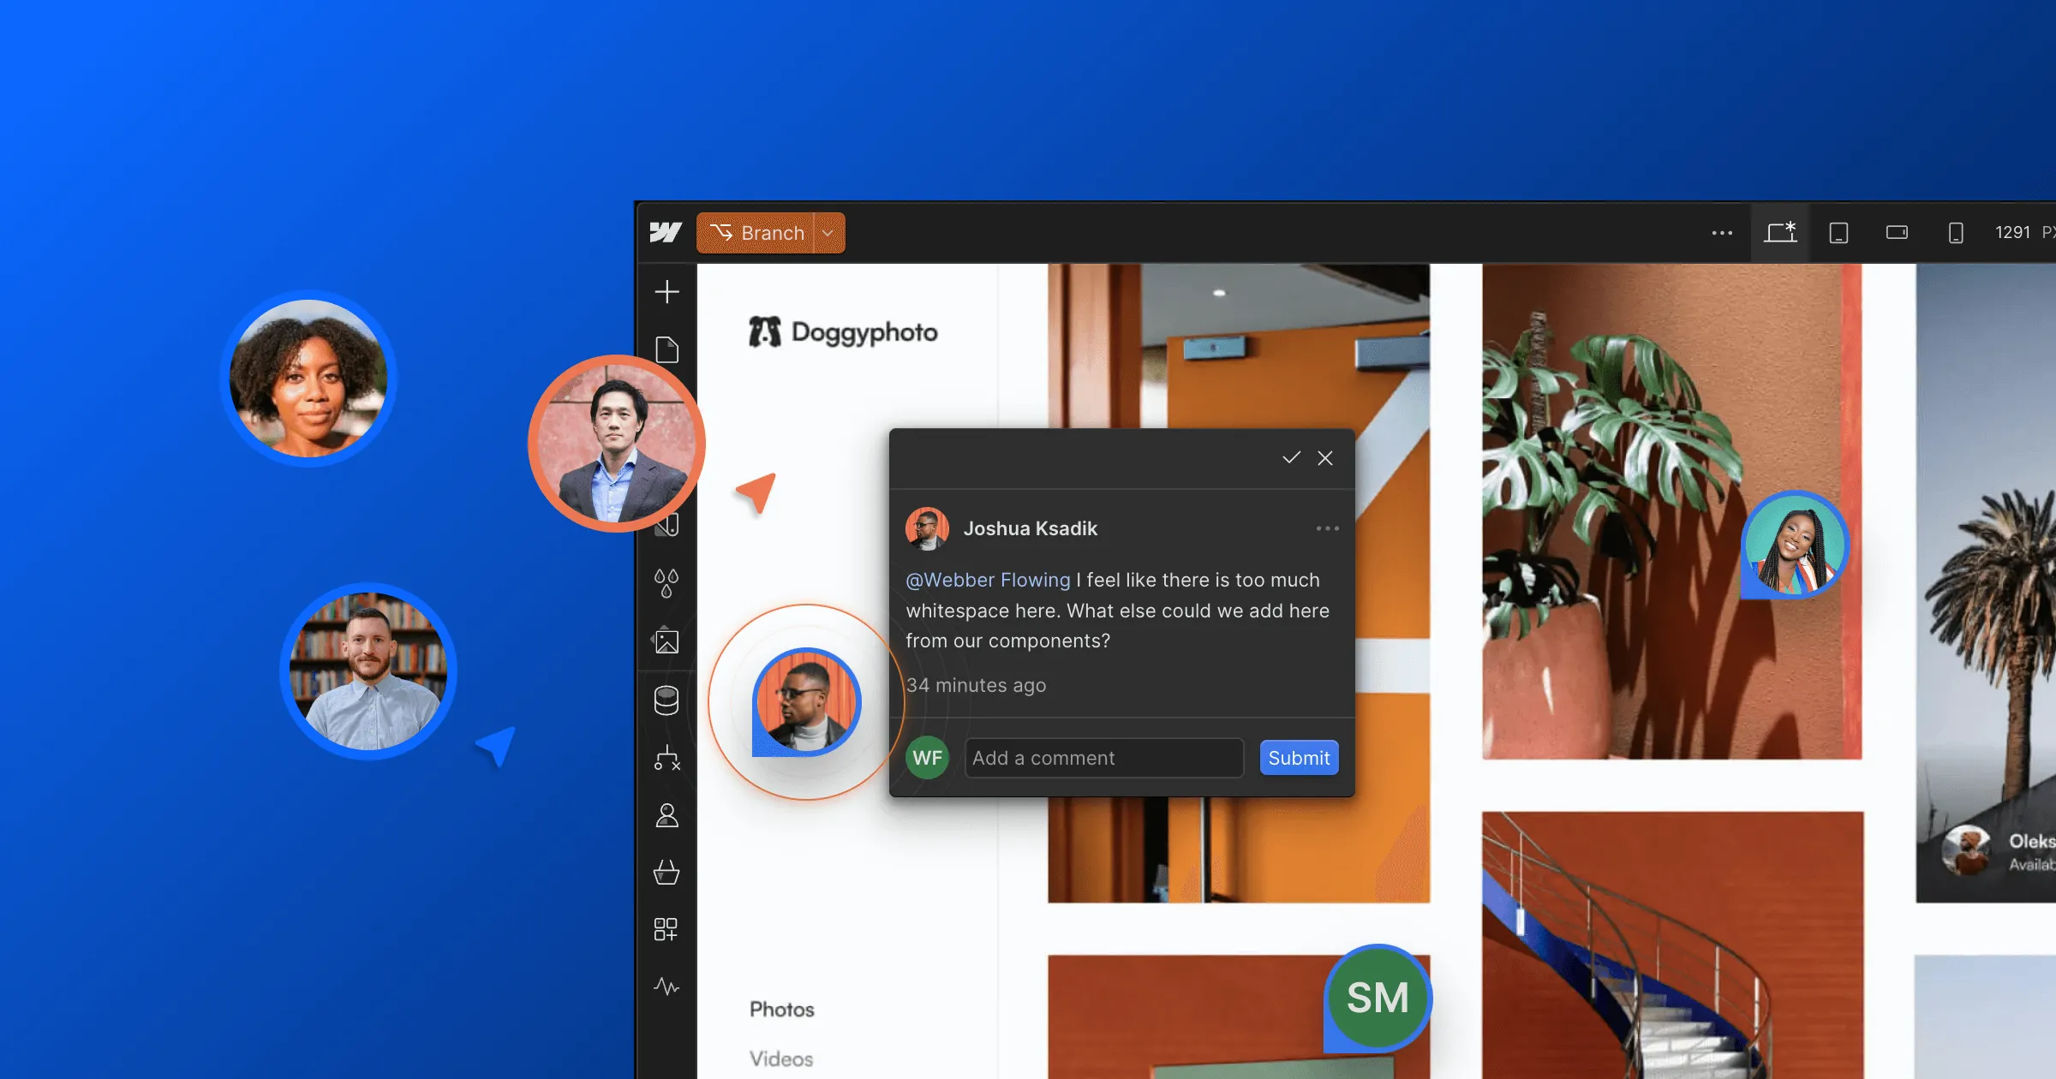
Task: Open the Add Elements plus panel
Action: 666,292
